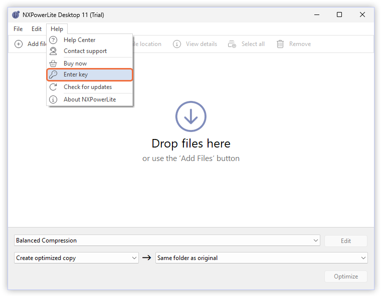Click the NXPowerLite app icon in title bar
The image size is (382, 298).
(16, 14)
